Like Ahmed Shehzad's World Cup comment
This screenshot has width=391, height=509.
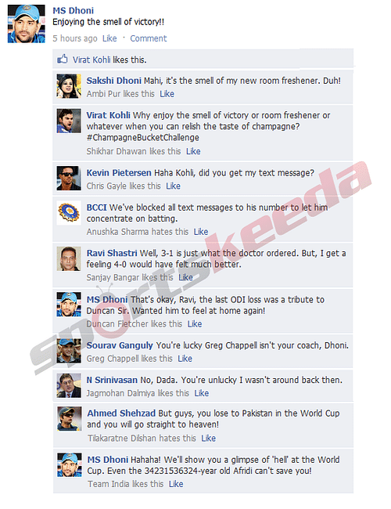click(x=208, y=439)
